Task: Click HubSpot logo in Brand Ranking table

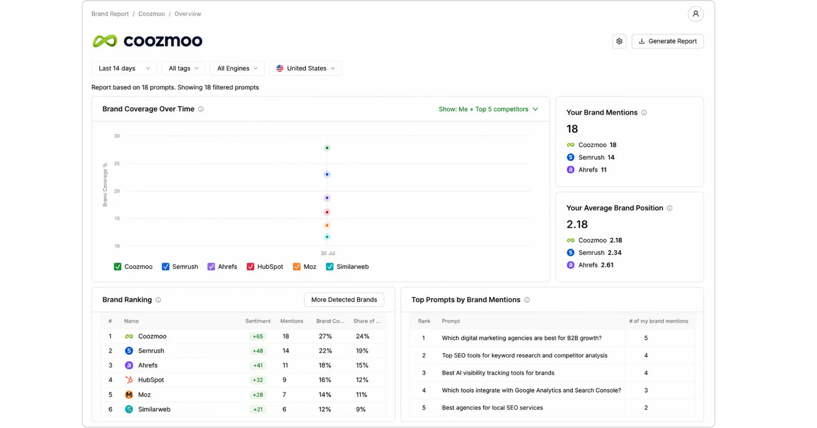Action: click(129, 380)
